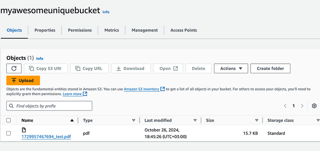
Task: Select all objects with the header checkbox
Action: [x=8, y=120]
